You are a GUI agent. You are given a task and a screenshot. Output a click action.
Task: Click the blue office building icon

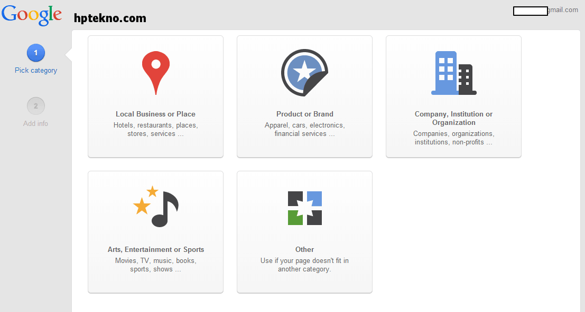tap(453, 73)
